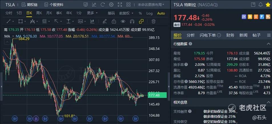
Task: Toggle the 筹码 chip distribution view
Action: click(111, 13)
